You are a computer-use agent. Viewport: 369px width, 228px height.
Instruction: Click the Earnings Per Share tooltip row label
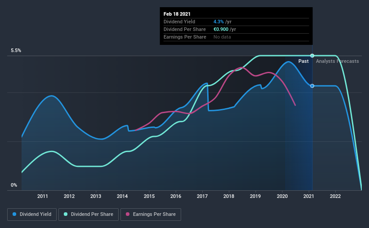(x=185, y=37)
